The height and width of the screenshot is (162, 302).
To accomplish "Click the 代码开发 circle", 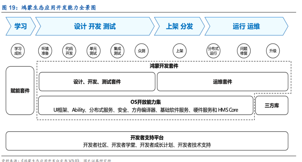I will pos(69,51).
